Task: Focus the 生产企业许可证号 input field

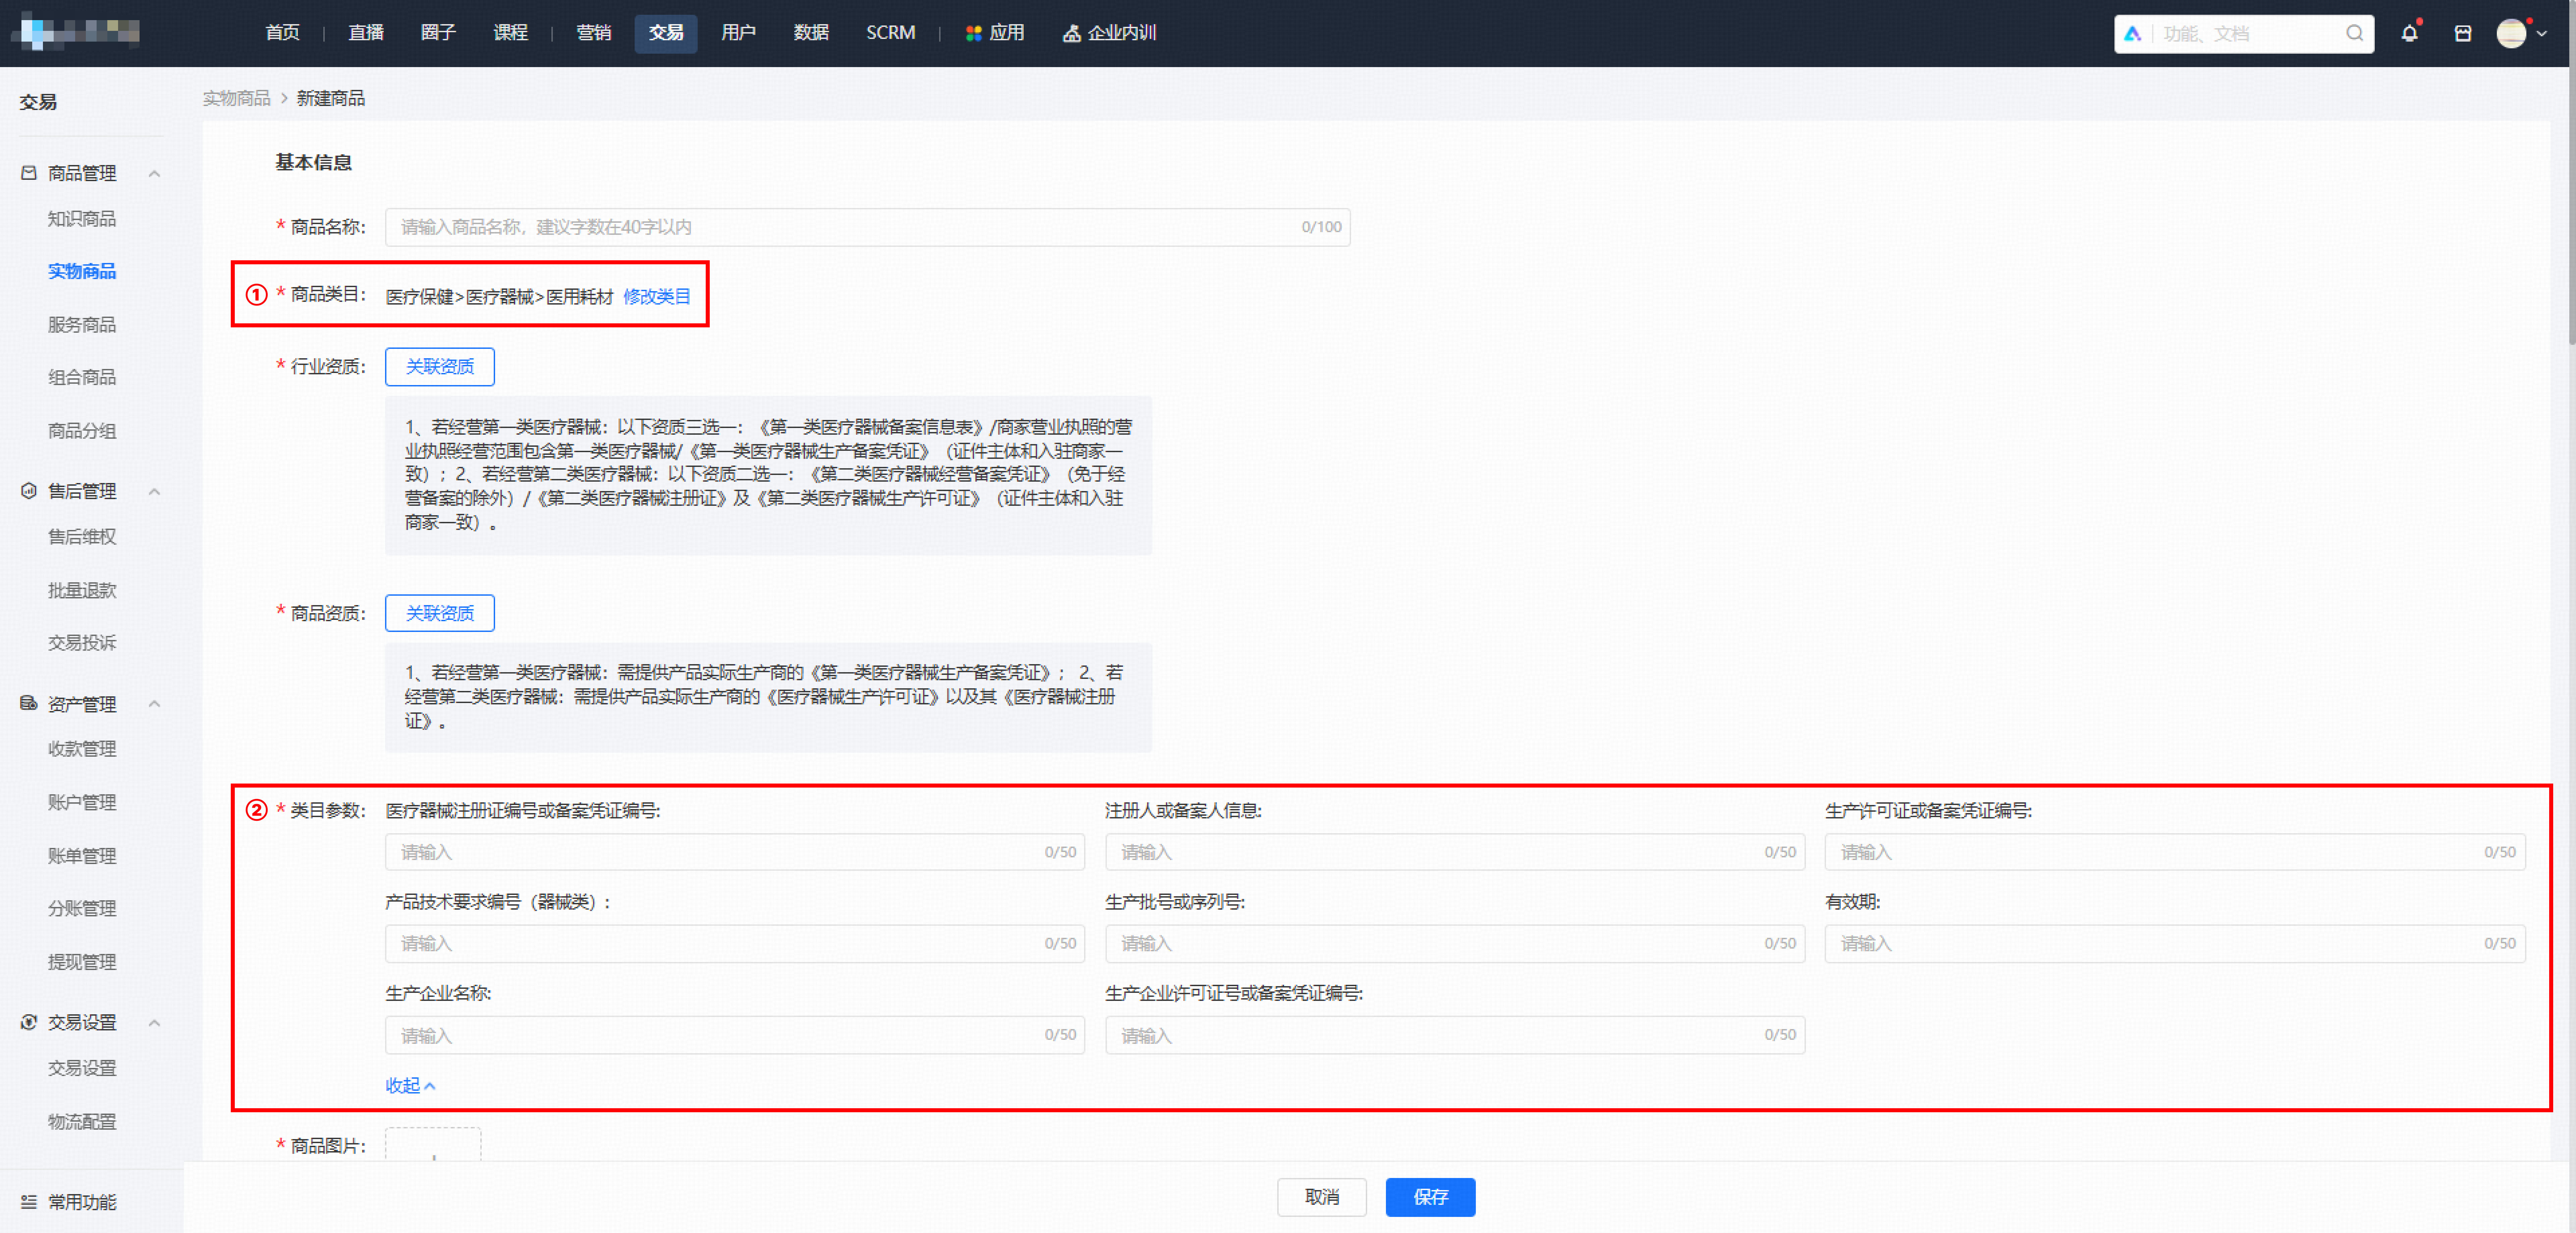Action: coord(1455,1035)
